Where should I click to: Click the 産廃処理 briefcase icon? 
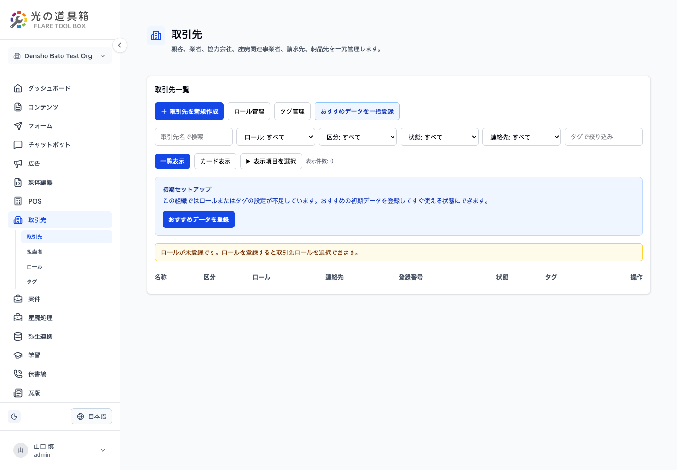(x=18, y=318)
